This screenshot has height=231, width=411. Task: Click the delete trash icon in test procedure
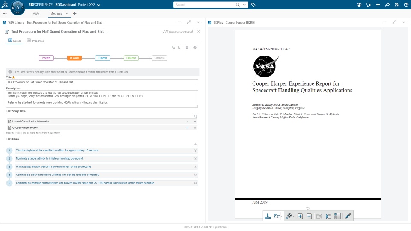point(187,47)
